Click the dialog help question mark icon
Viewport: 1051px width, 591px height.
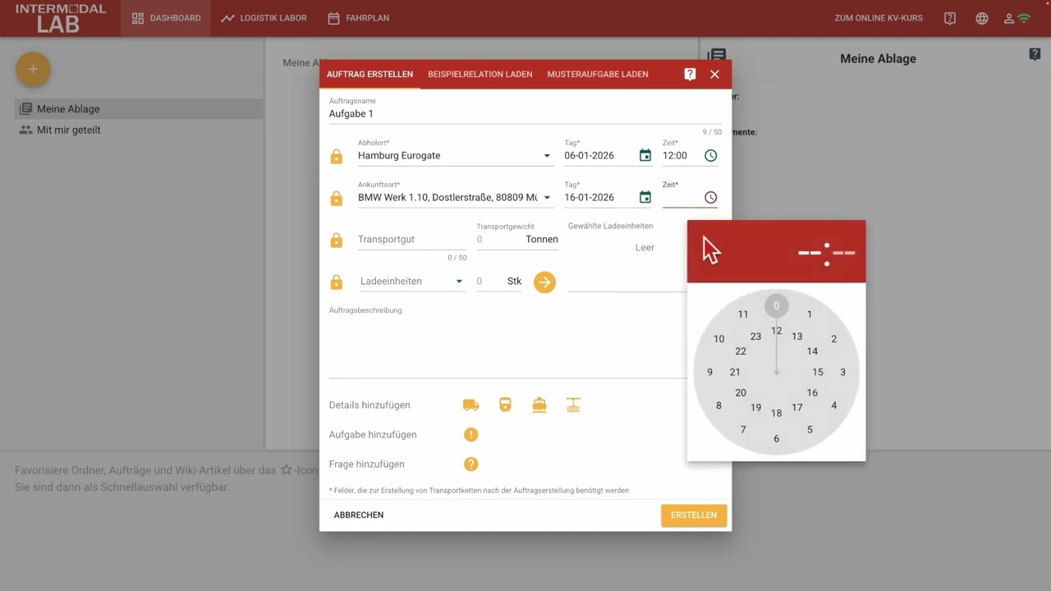click(x=690, y=74)
